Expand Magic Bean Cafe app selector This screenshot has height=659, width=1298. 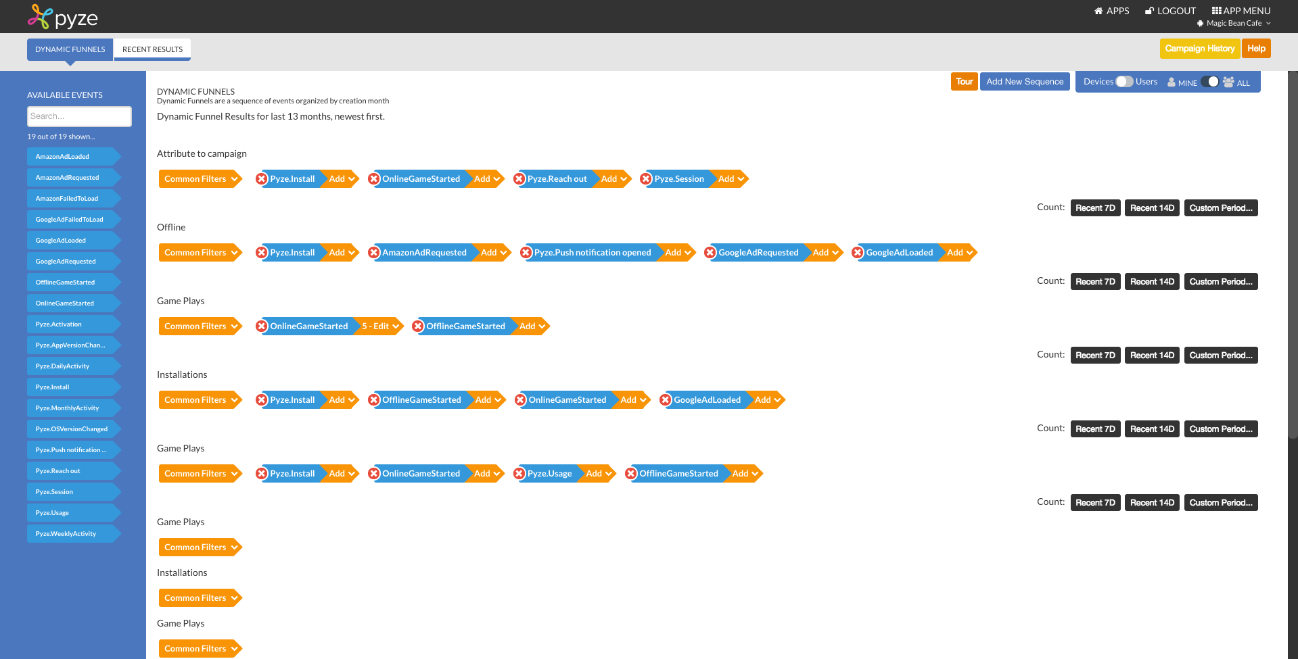1234,23
